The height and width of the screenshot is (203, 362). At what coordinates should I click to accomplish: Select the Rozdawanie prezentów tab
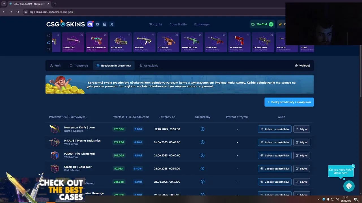coord(114,66)
